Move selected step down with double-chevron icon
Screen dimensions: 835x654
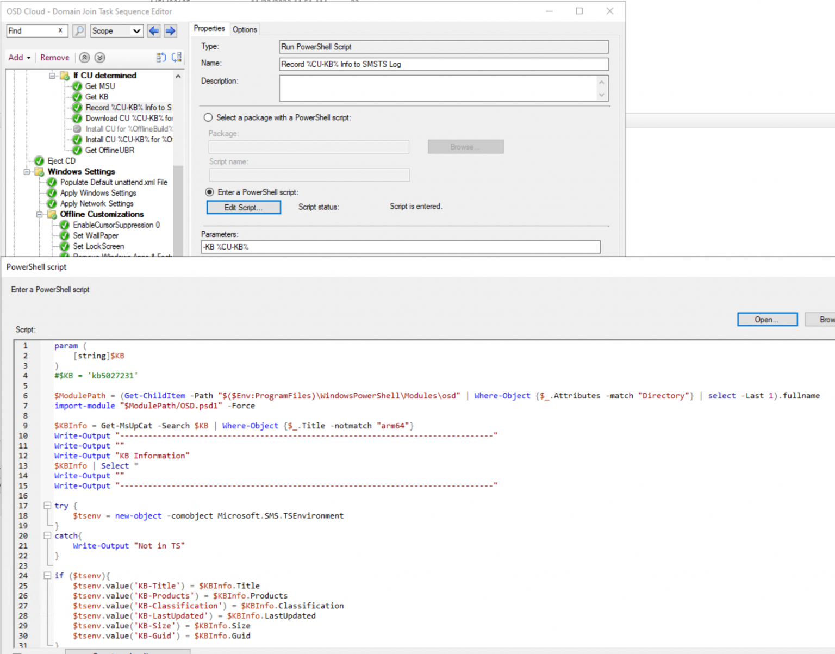(100, 57)
